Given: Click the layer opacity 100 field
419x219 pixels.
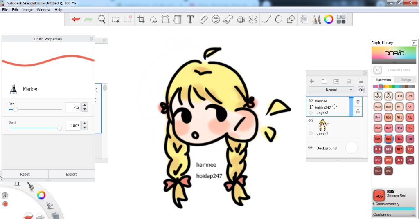Looking at the screenshot, I should 361,90.
